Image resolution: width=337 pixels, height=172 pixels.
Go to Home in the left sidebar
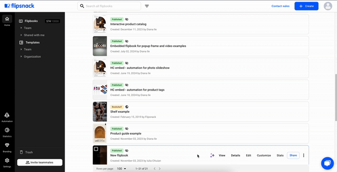(7, 21)
